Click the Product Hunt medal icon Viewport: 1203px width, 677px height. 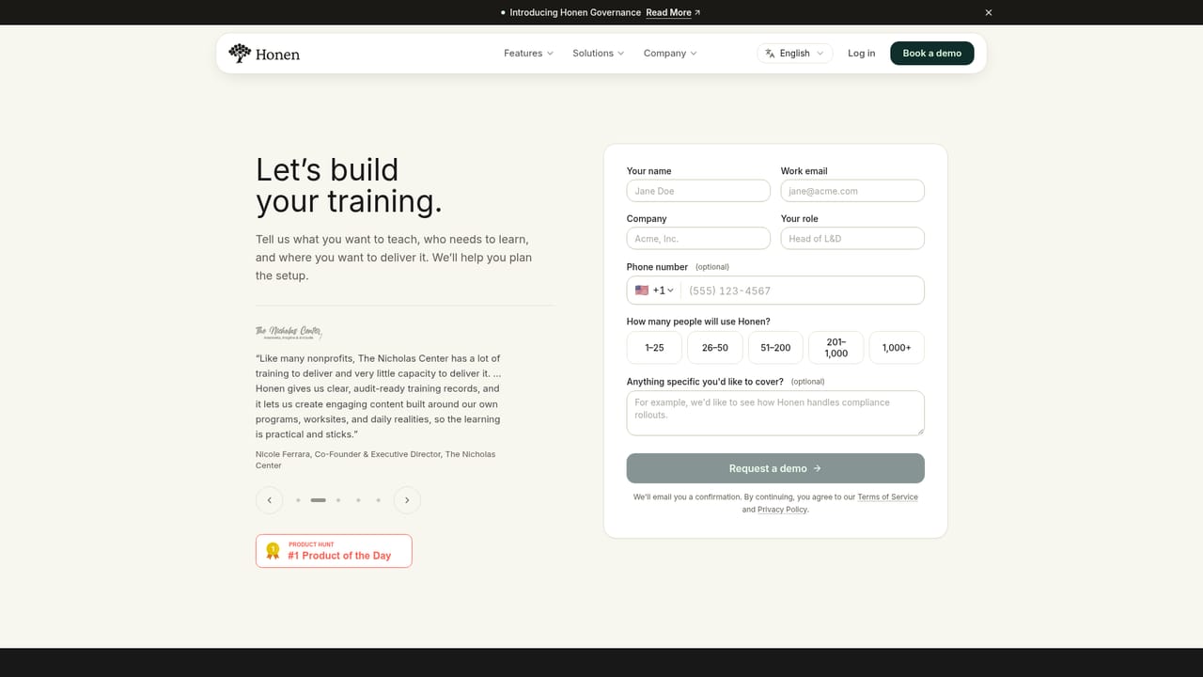point(273,551)
